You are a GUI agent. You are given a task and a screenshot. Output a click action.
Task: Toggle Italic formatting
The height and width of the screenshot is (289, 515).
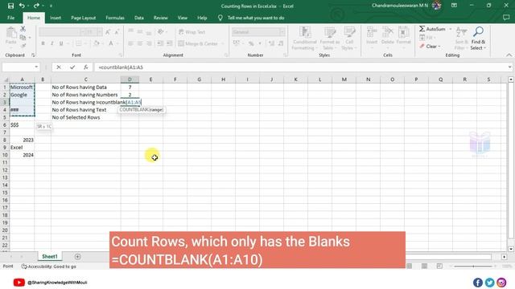coord(51,43)
